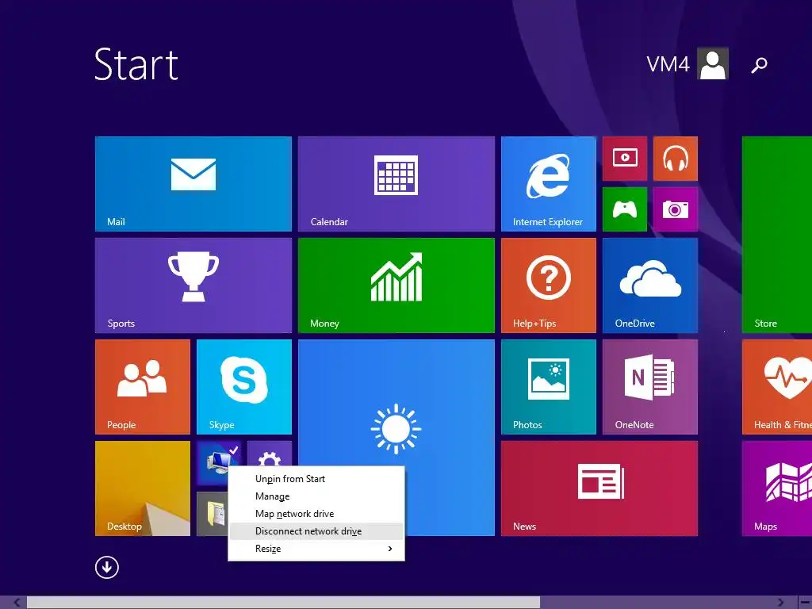Show all apps with down arrow
The width and height of the screenshot is (812, 609).
tap(107, 568)
